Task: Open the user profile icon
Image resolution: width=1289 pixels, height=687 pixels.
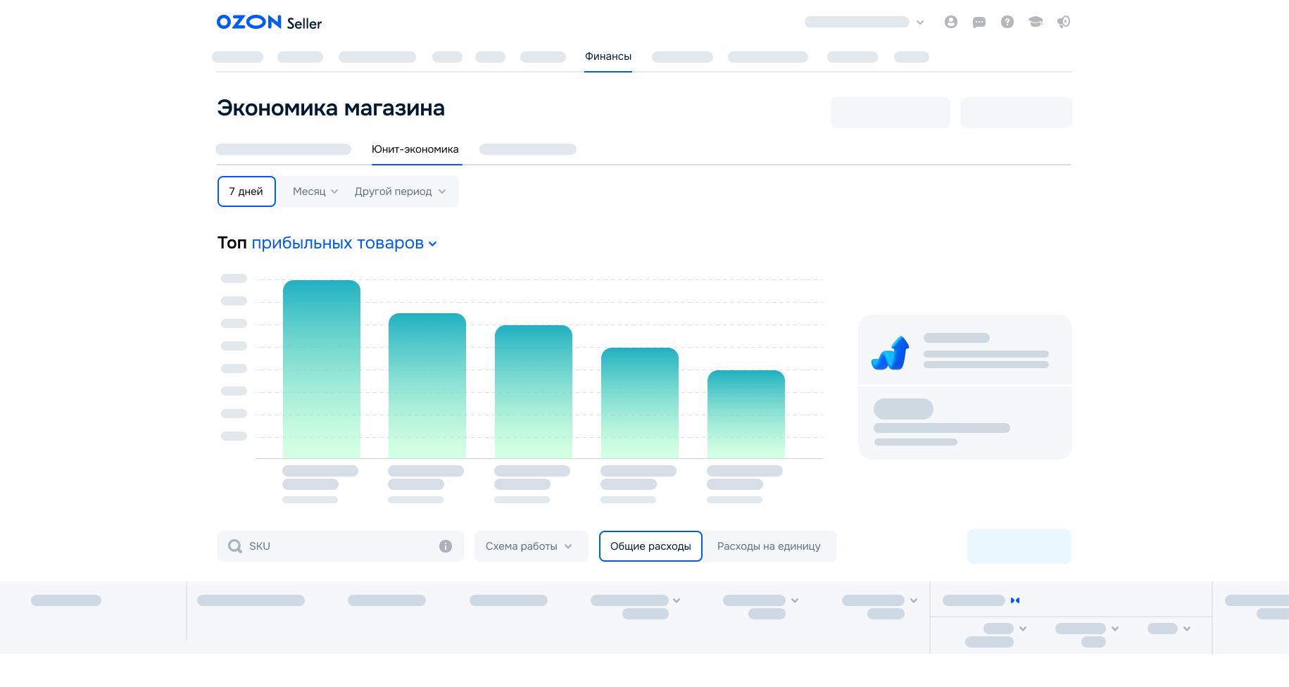Action: pyautogui.click(x=950, y=22)
